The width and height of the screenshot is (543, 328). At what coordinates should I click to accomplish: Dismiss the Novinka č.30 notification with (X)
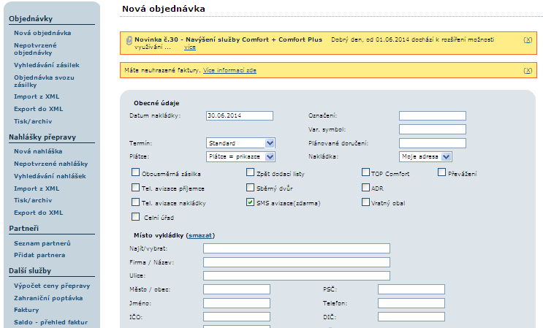click(x=528, y=39)
